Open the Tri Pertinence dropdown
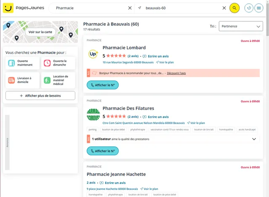Image resolution: width=269 pixels, height=197 pixels. [x=241, y=26]
